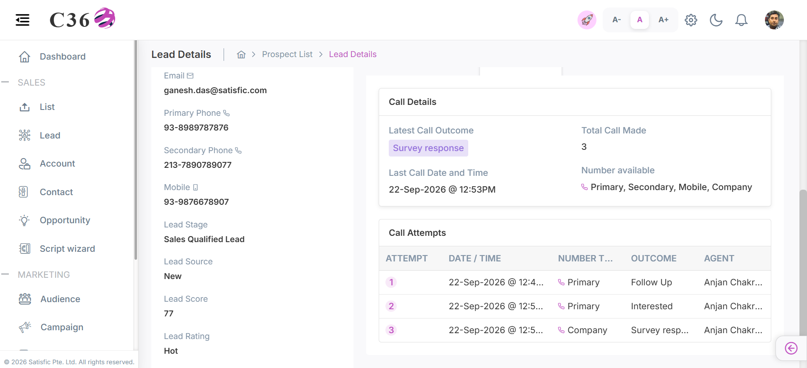Collapse the sidebar with hamburger menu icon
Viewport: 807px width, 368px height.
(22, 20)
